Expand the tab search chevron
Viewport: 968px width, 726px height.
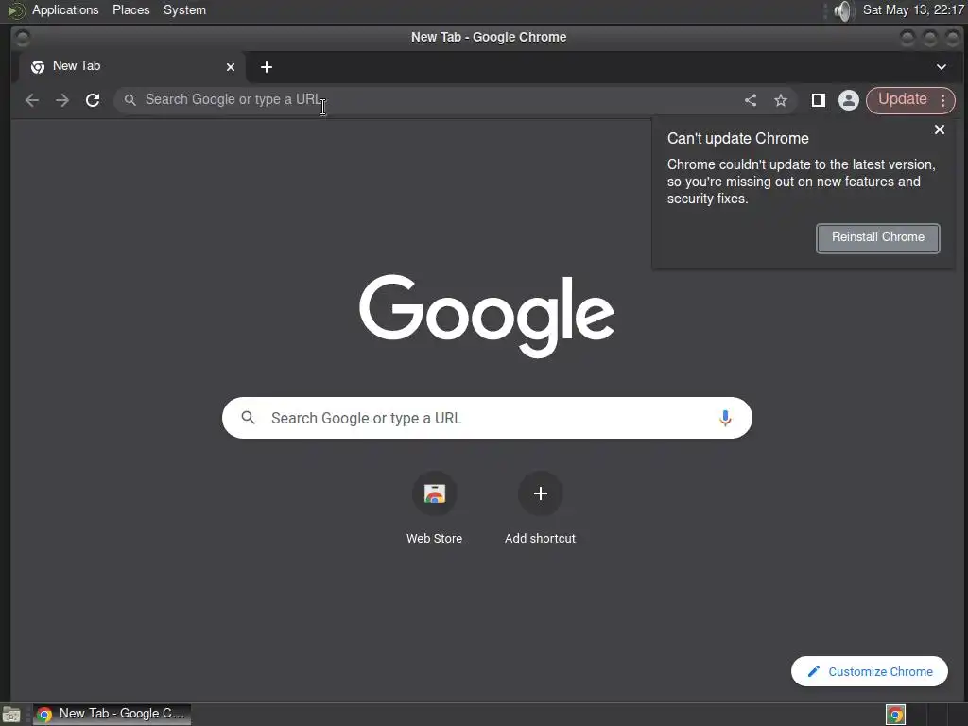coord(941,67)
